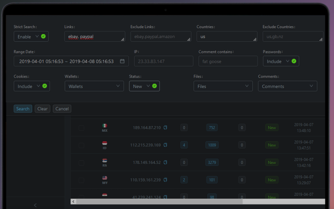The image size is (334, 209).
Task: Click the Clear button
Action: point(42,109)
